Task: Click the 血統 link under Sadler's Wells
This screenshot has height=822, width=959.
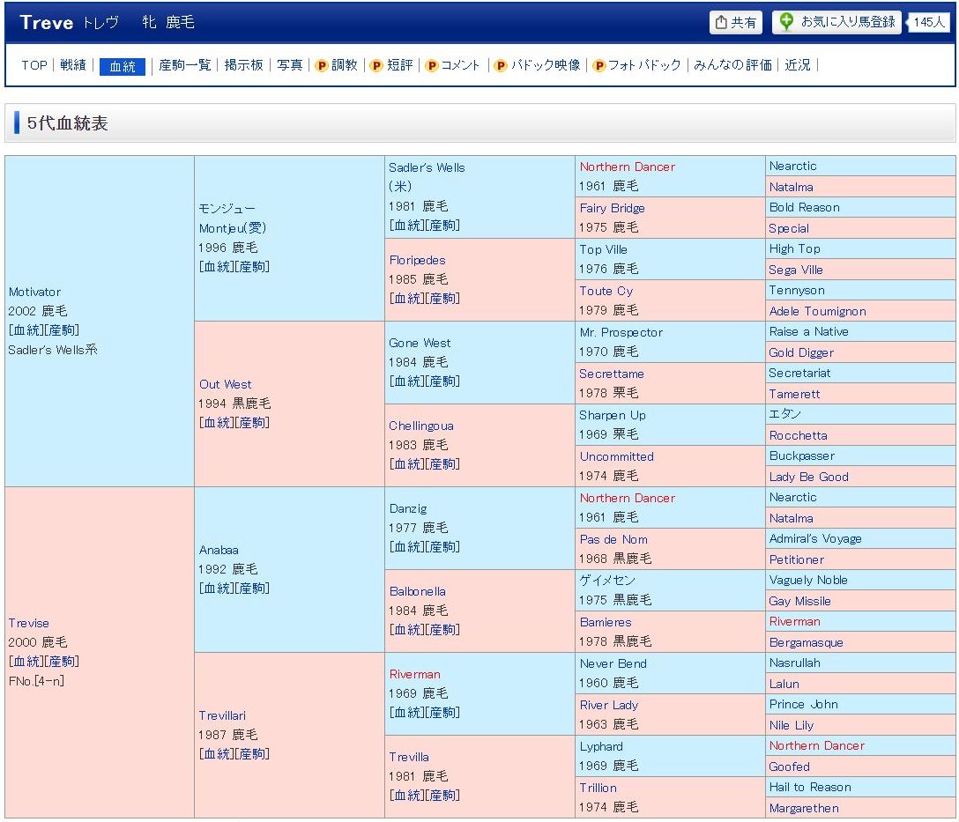Action: click(405, 226)
